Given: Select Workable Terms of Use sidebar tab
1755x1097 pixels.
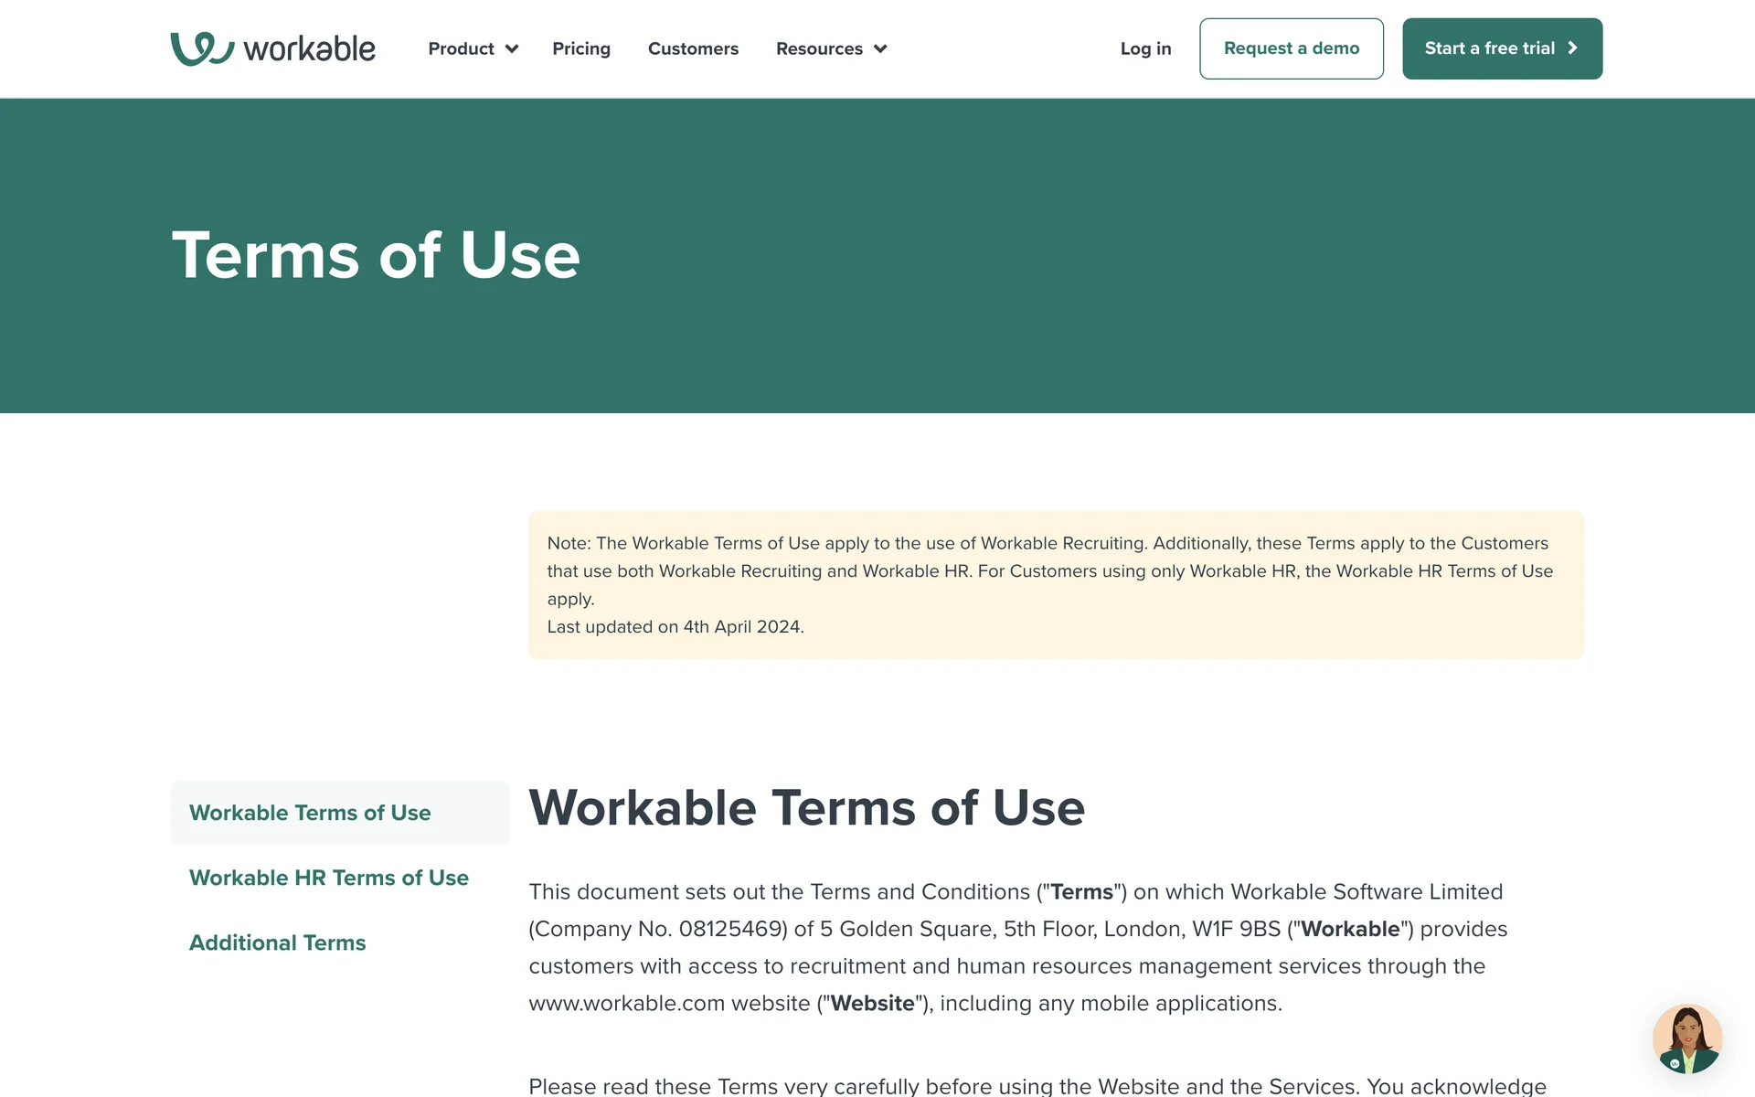Looking at the screenshot, I should point(310,813).
